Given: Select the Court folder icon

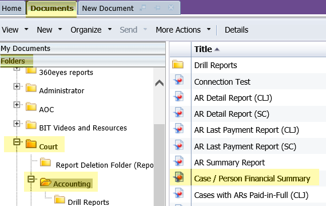Looking at the screenshot, I should point(31,144).
